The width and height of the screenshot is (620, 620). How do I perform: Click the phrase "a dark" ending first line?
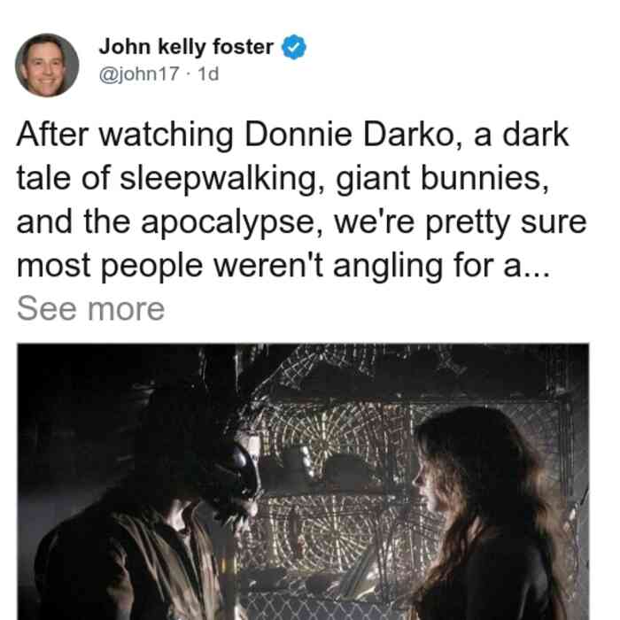tap(521, 136)
